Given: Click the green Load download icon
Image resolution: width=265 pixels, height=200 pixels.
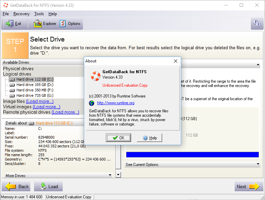Looking at the screenshot, I should [43, 187].
